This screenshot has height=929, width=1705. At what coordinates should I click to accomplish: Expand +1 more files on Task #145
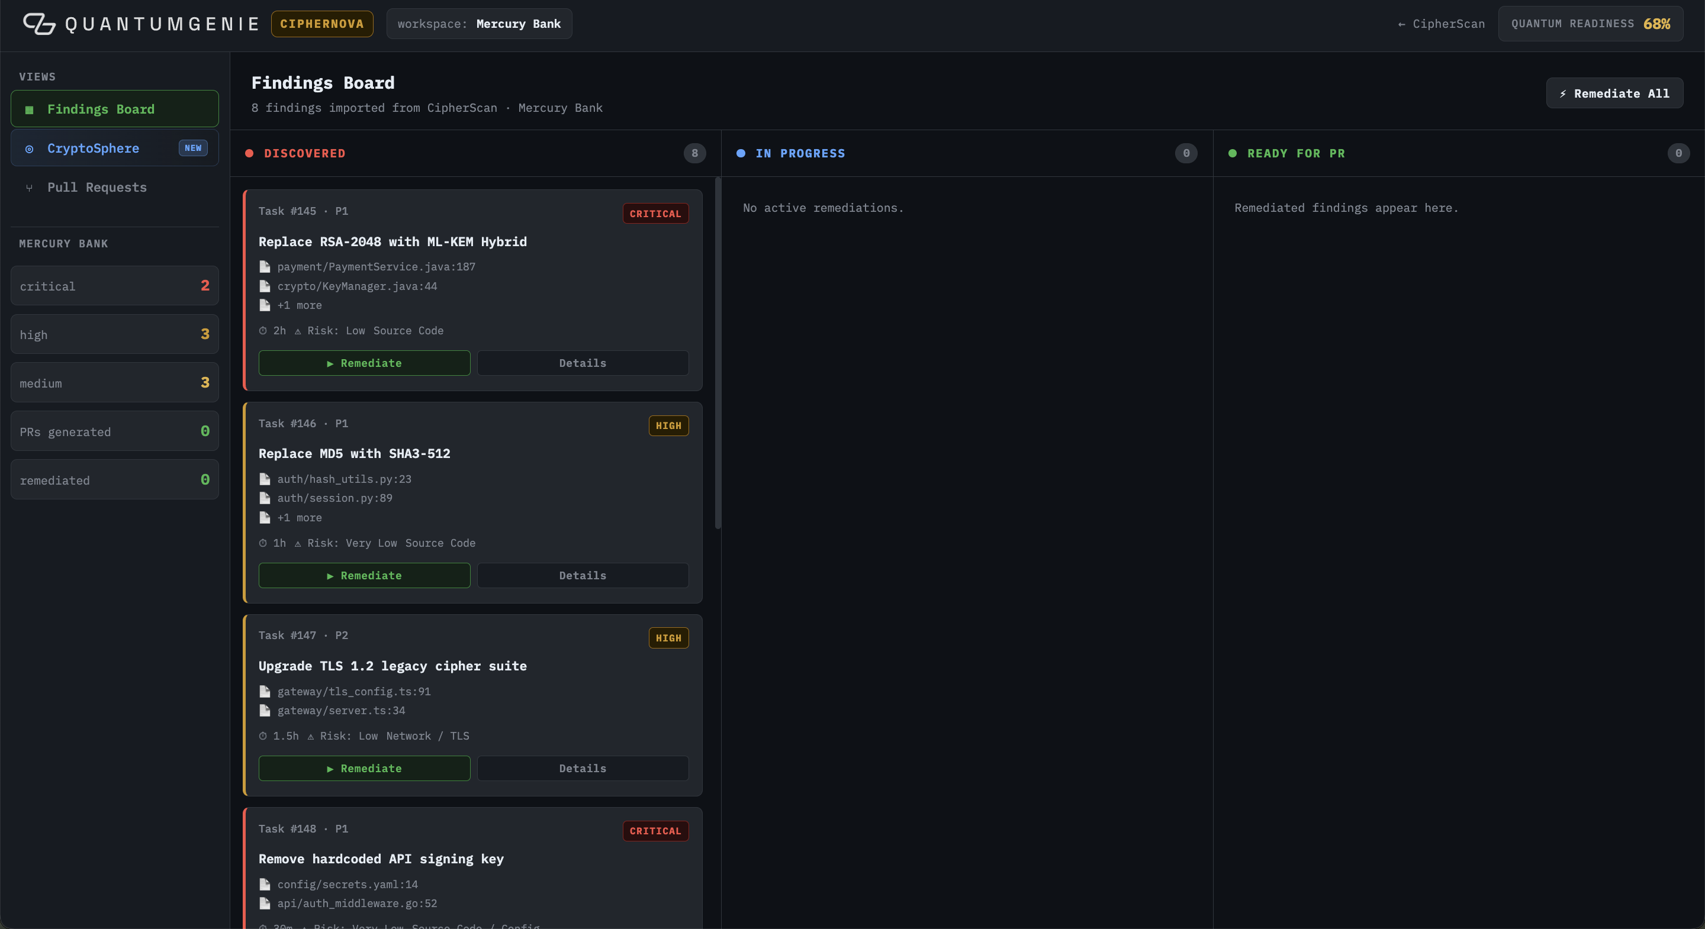pyautogui.click(x=299, y=305)
